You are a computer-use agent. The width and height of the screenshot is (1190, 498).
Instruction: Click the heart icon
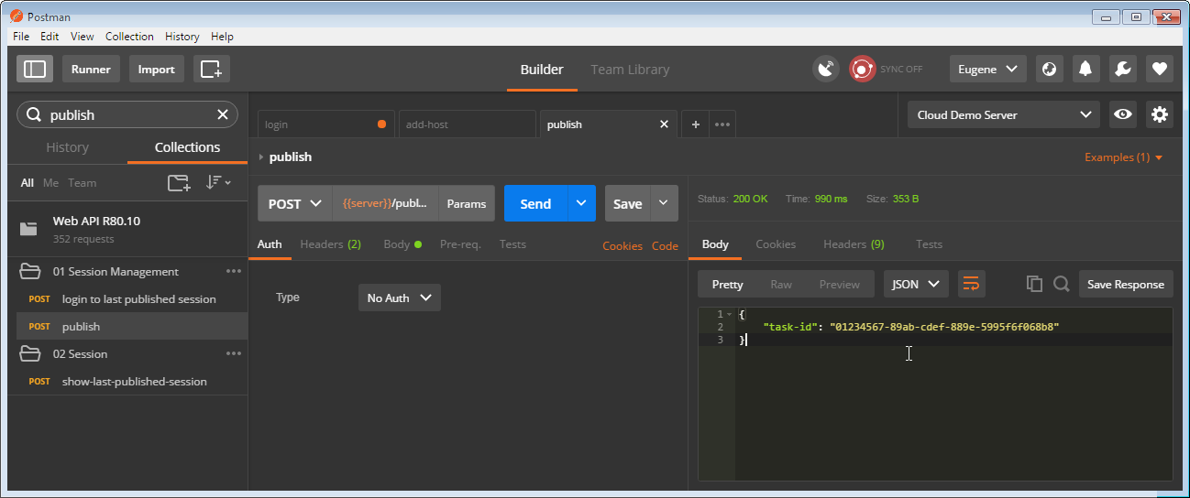tap(1160, 69)
